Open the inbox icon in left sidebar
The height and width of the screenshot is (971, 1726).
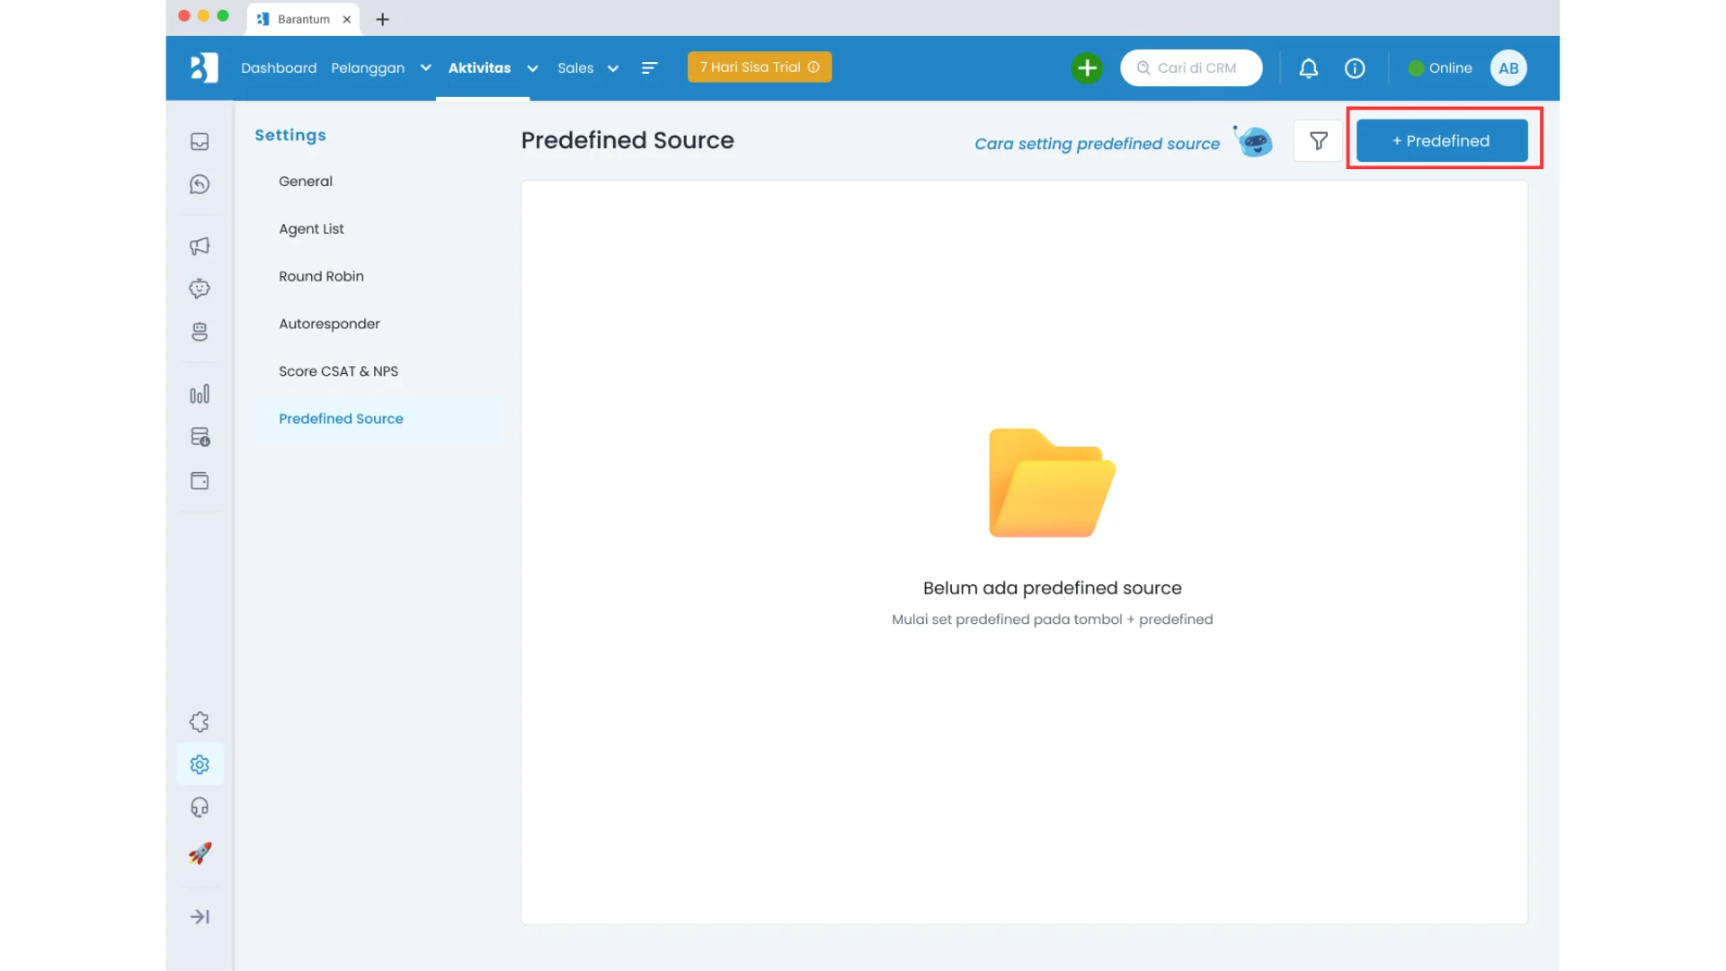coord(200,141)
